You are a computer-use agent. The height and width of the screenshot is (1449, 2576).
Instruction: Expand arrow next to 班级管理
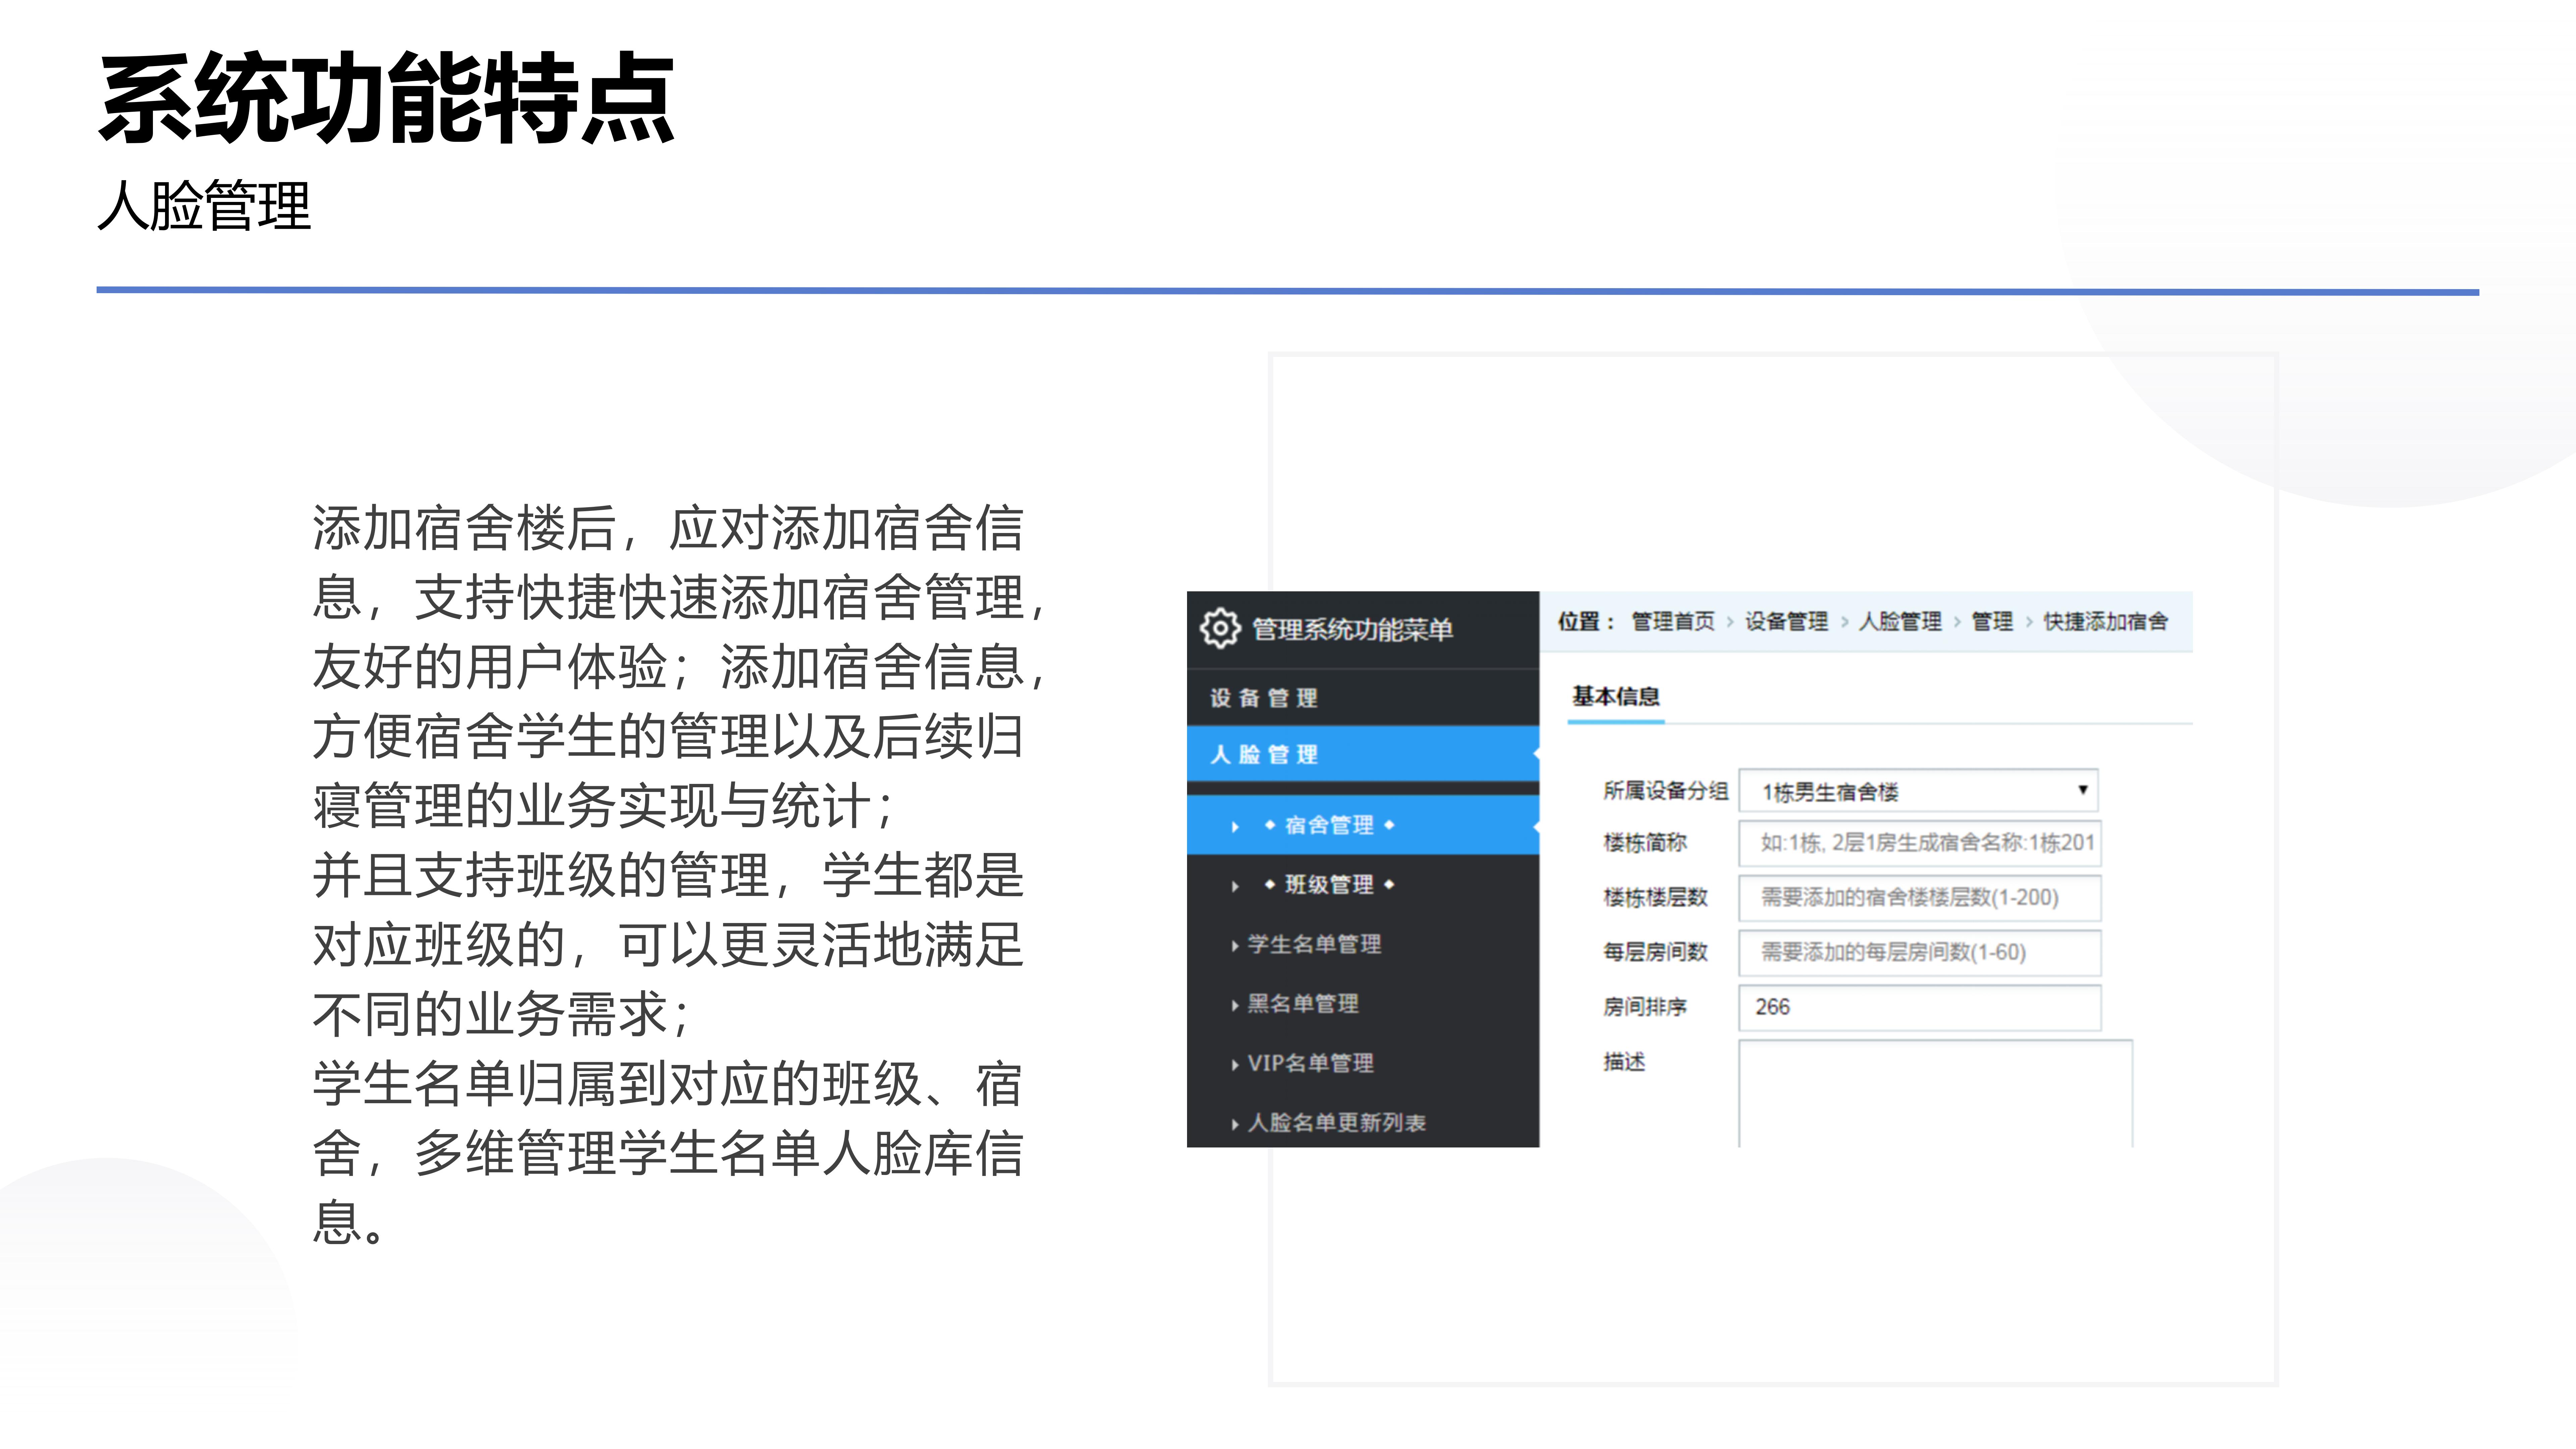[x=1235, y=885]
